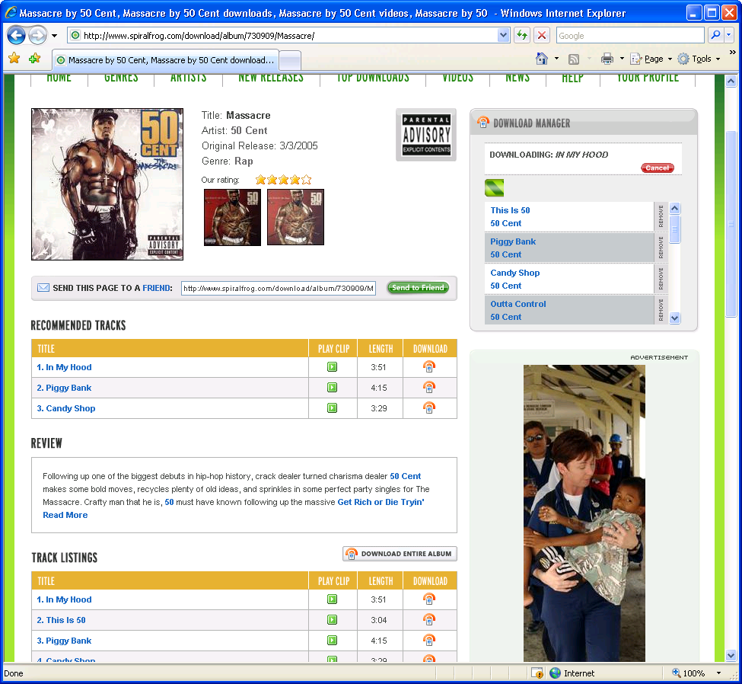
Task: Download Piggy Bank from Track Listings
Action: [x=428, y=640]
